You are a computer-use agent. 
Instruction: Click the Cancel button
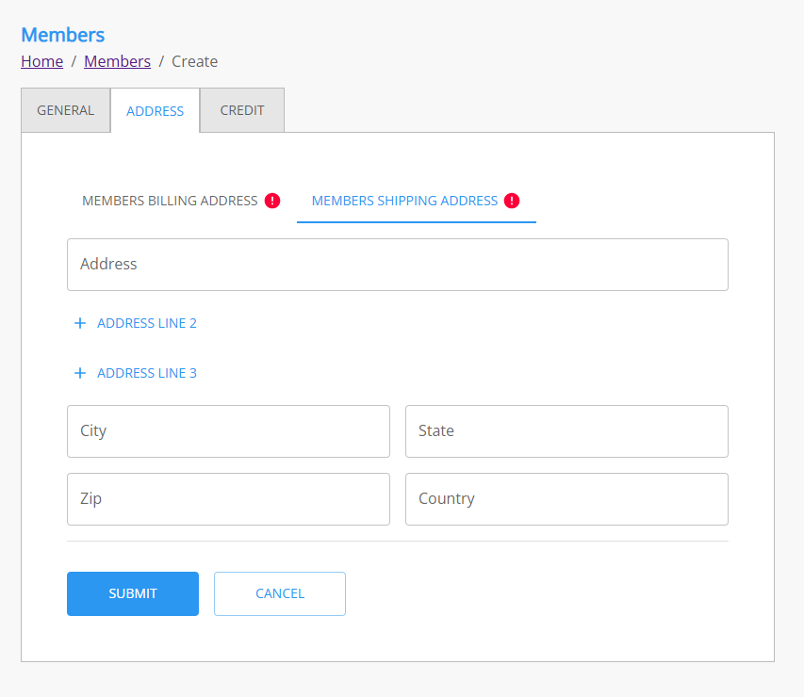tap(280, 593)
